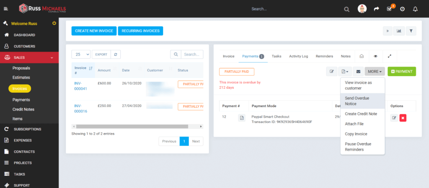Toggle the More dropdown button
This screenshot has height=188, width=429.
375,72
